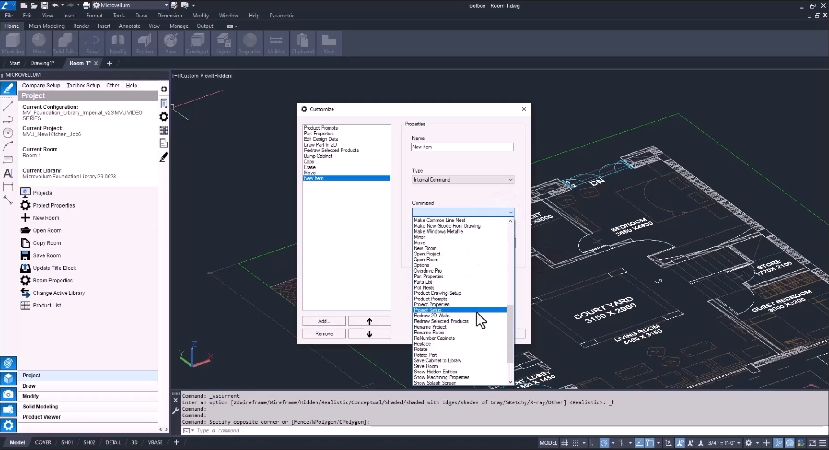The width and height of the screenshot is (829, 450).
Task: Toggle MODEL space button in status bar
Action: 548,443
